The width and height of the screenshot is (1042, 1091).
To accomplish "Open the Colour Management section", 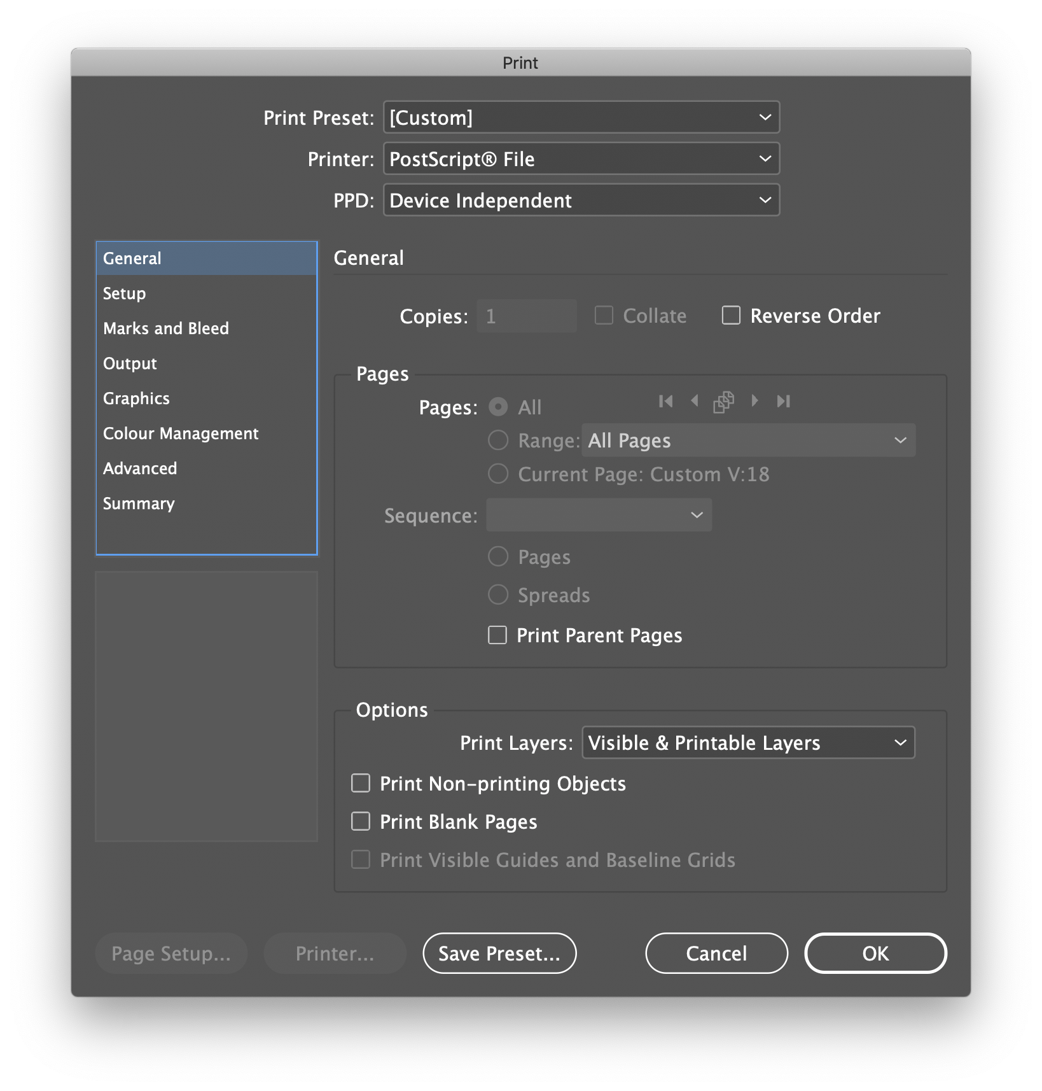I will pos(181,433).
